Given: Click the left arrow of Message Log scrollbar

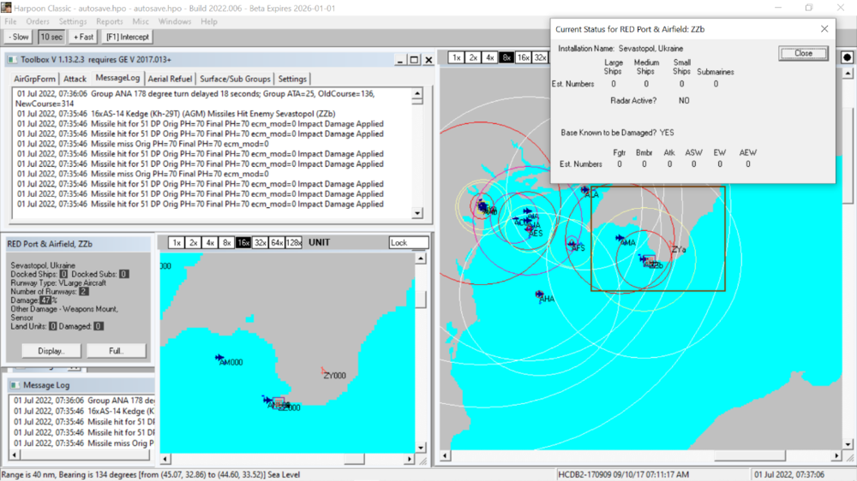Looking at the screenshot, I should [x=15, y=454].
